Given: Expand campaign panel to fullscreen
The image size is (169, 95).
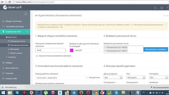Looking at the screenshot, I should pyautogui.click(x=167, y=16).
